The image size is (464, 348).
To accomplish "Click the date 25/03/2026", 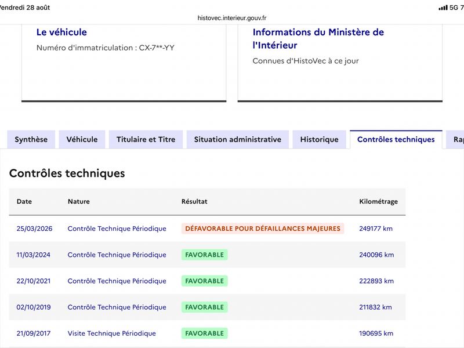I will [x=34, y=229].
